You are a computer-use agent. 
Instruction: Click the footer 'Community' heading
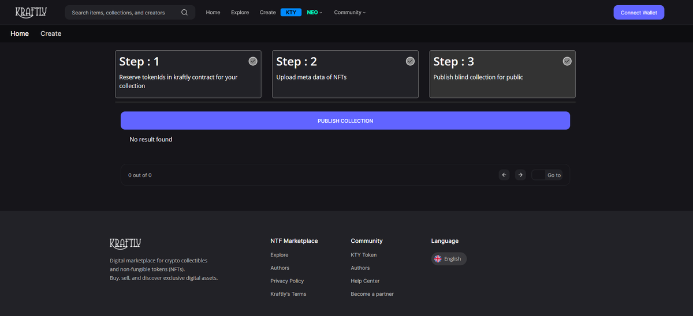click(x=367, y=241)
